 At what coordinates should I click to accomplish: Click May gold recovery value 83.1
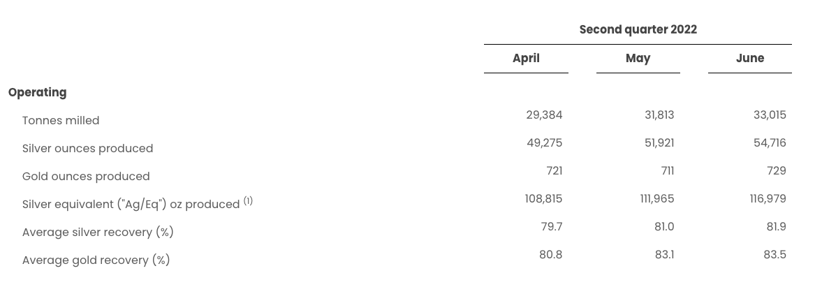point(664,255)
